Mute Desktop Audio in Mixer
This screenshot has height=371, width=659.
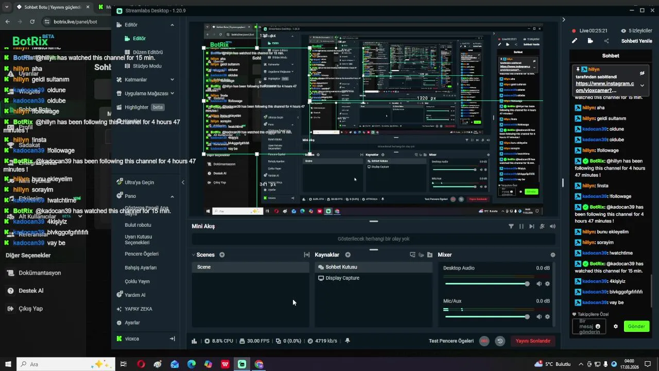[x=539, y=284]
